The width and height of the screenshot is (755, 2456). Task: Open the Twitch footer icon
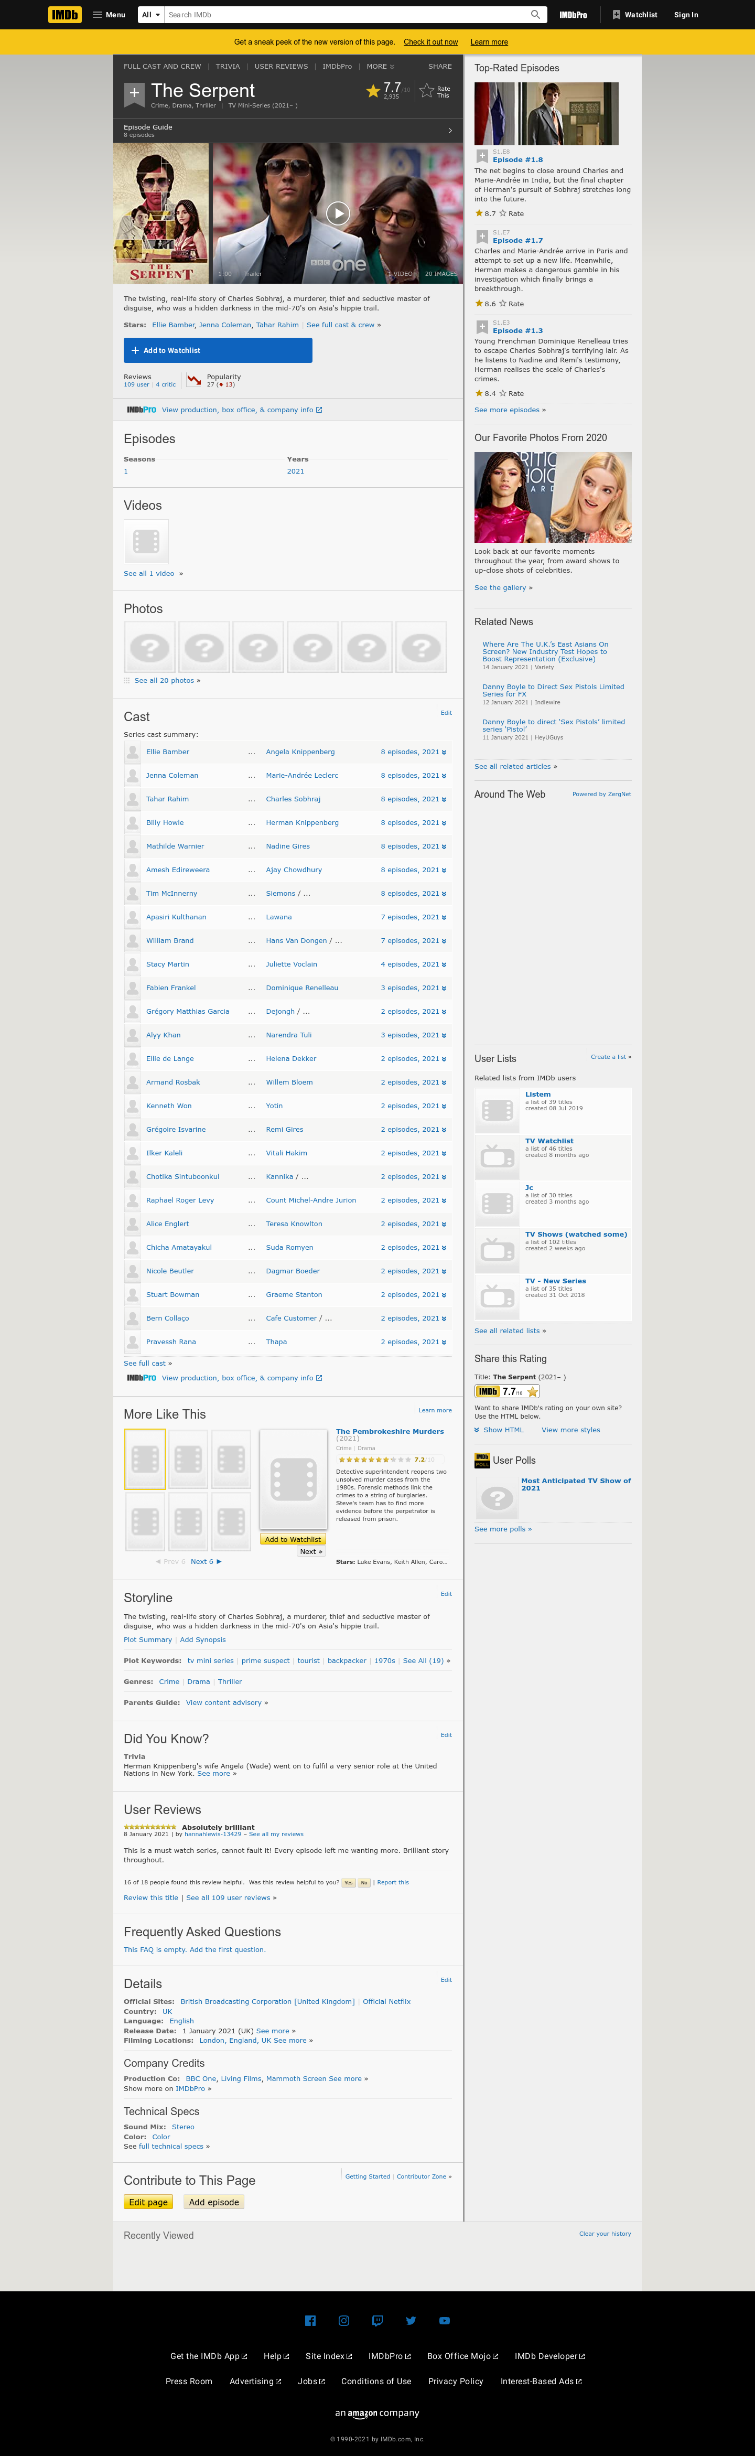point(377,2321)
